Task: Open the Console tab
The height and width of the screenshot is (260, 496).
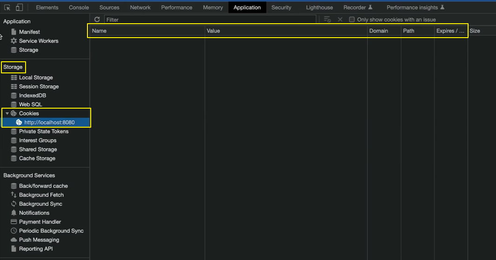Action: (79, 7)
